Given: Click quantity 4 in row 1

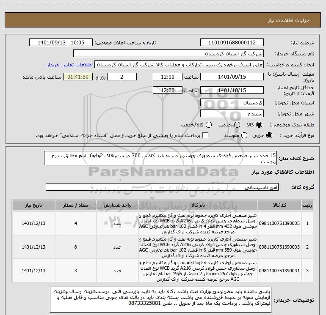Looking at the screenshot, I should point(76,223).
